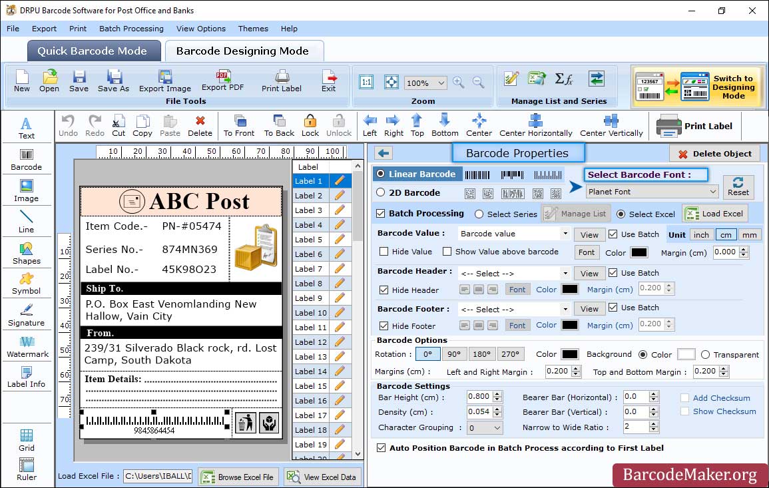The width and height of the screenshot is (769, 488).
Task: Center Horizontally the object
Action: tap(535, 126)
